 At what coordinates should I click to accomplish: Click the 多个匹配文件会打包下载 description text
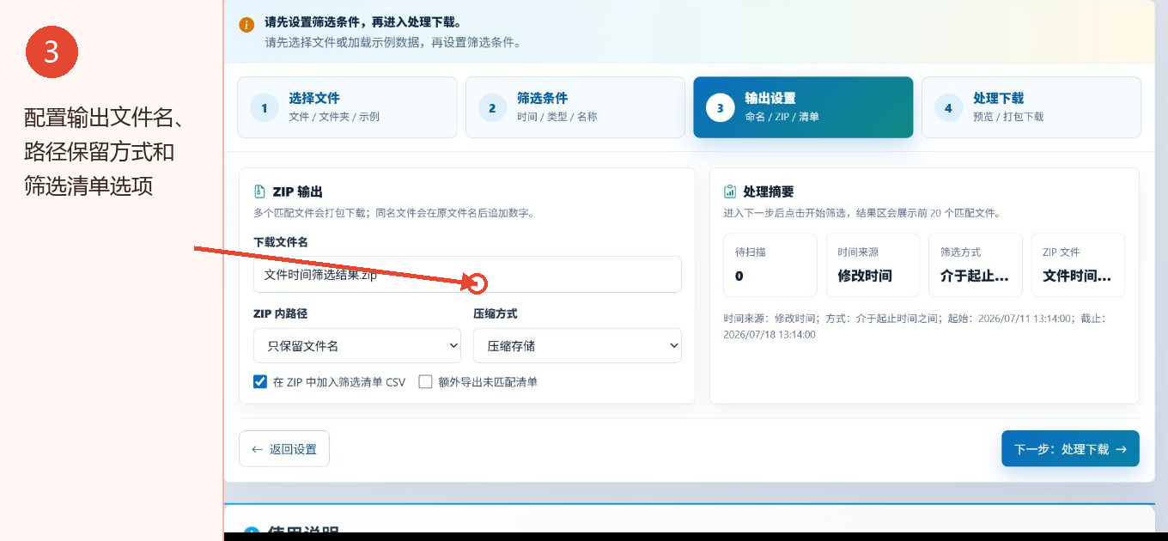393,213
